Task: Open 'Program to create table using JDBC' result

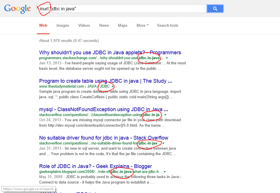Action: 106,81
